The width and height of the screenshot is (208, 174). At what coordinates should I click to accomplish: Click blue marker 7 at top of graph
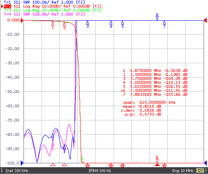tap(164, 24)
